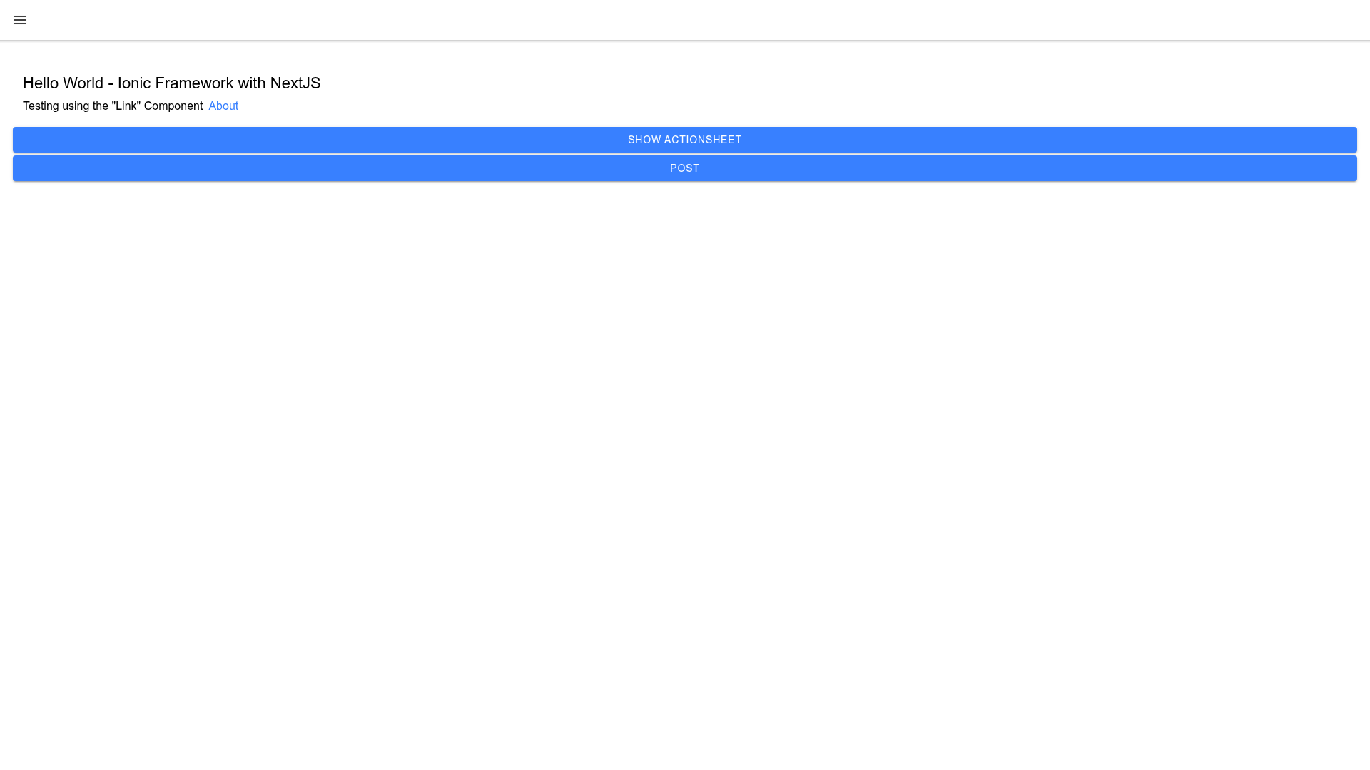Click the 'Testing using the "Link" Component' text
1370x770 pixels.
113,106
